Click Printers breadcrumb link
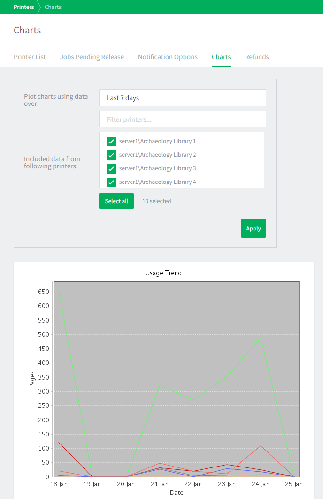Viewport: 323px width, 499px height. point(23,7)
